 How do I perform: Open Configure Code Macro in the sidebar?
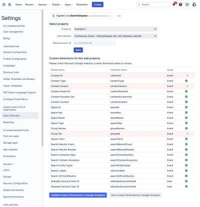click(15, 99)
